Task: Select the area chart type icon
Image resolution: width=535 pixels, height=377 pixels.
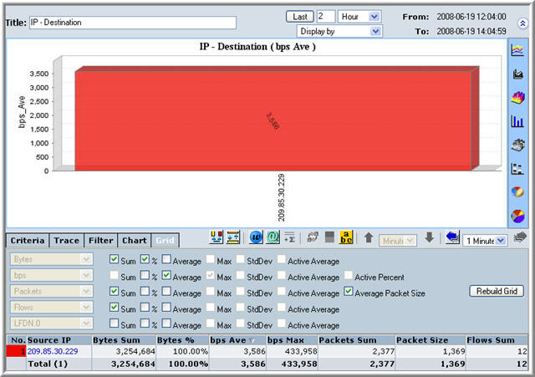Action: tap(517, 74)
